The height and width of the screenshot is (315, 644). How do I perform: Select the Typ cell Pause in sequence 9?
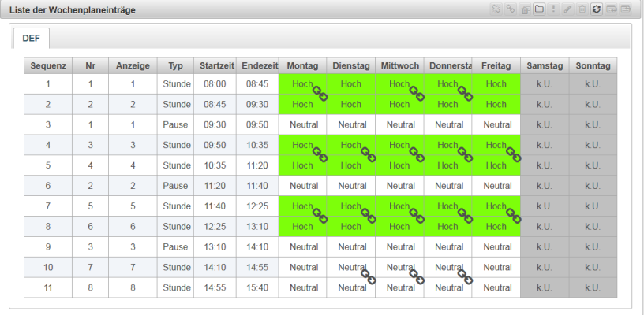tap(175, 247)
